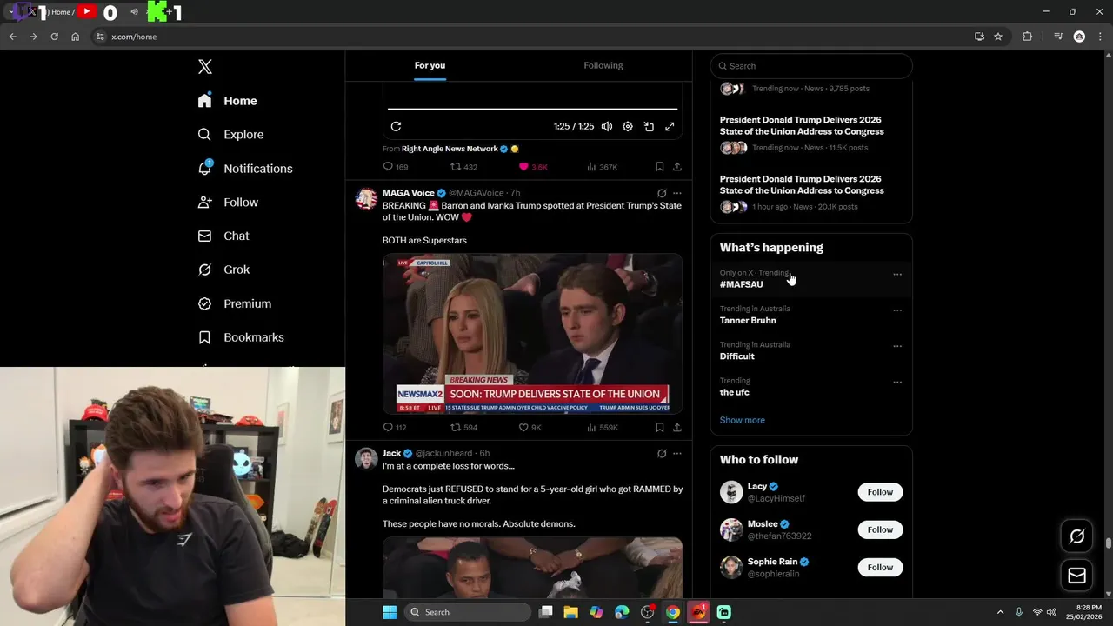Open the Barron and Ivanka Trump image

(x=532, y=333)
